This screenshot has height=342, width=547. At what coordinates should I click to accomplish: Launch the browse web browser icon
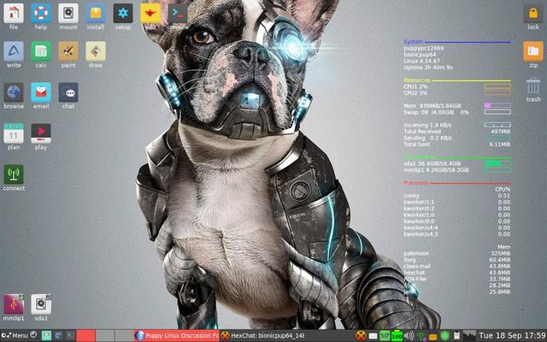pos(14,92)
